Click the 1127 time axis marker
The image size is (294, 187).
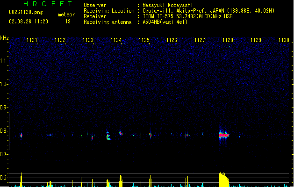(x=200, y=40)
